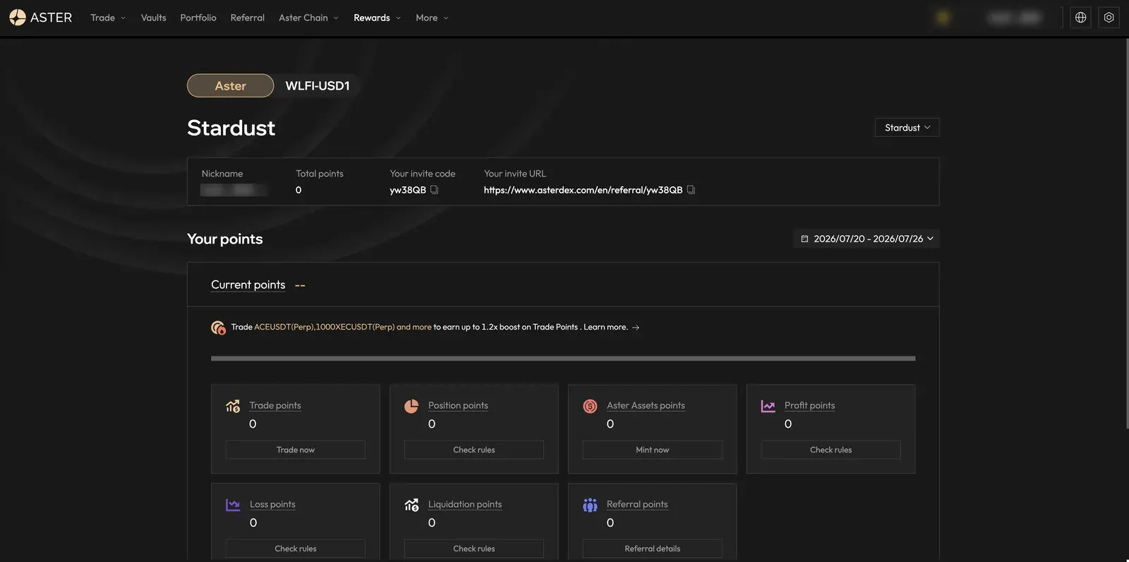Image resolution: width=1129 pixels, height=562 pixels.
Task: Click the Trade points chart icon
Action: [233, 406]
